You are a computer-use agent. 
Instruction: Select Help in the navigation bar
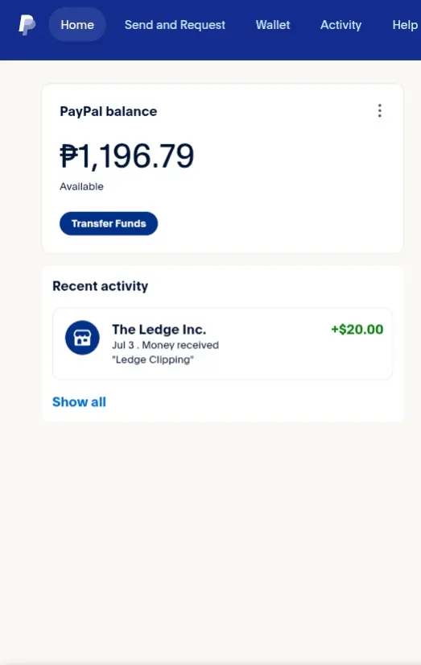tap(405, 25)
